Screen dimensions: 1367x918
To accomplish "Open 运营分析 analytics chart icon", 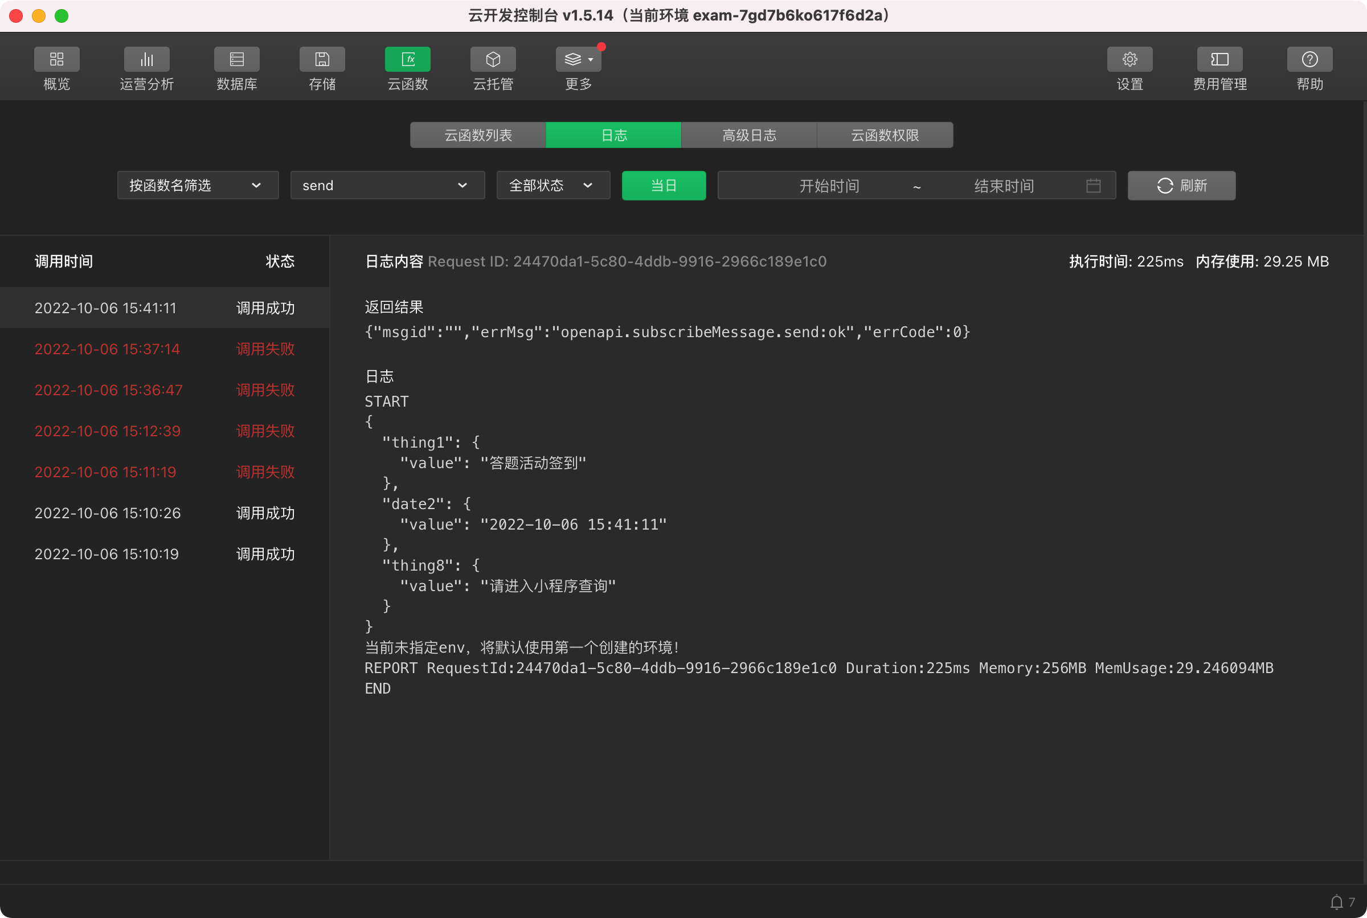I will 146,59.
